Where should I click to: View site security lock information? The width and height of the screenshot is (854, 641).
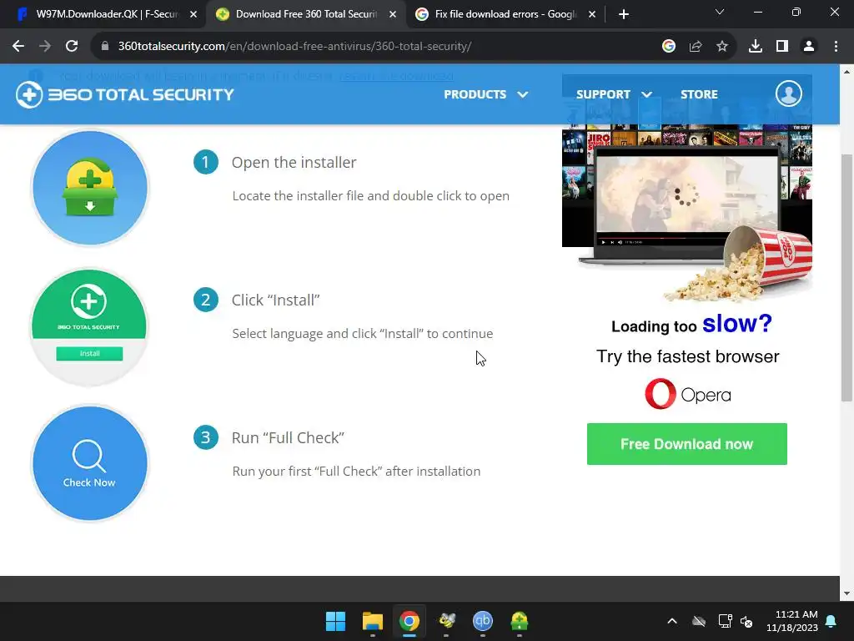coord(105,47)
